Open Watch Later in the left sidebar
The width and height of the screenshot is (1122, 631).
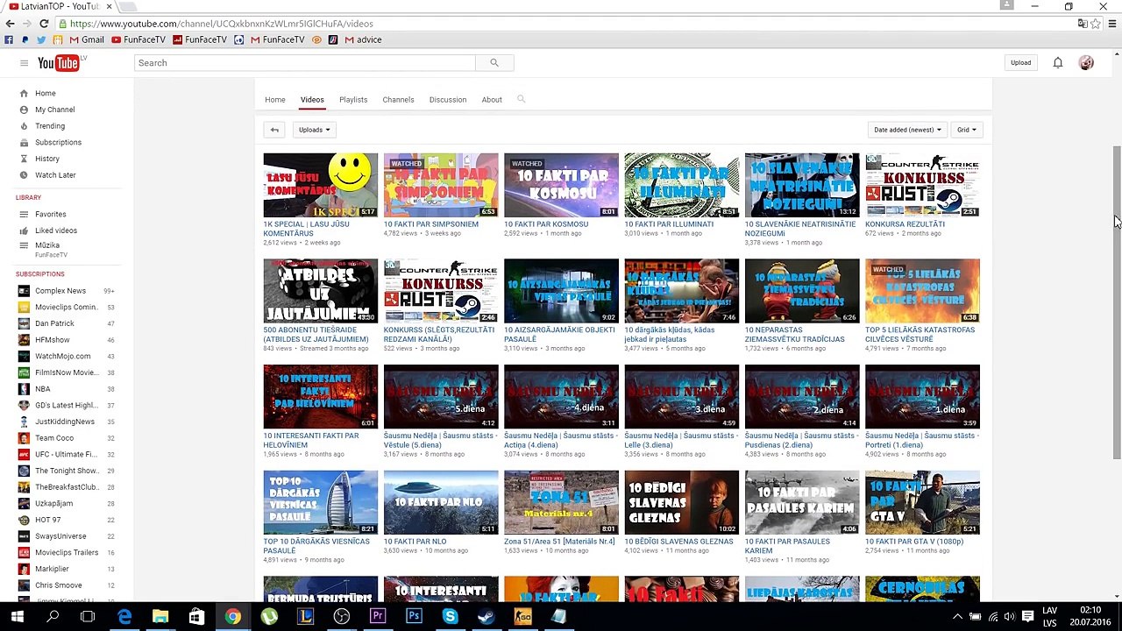55,175
